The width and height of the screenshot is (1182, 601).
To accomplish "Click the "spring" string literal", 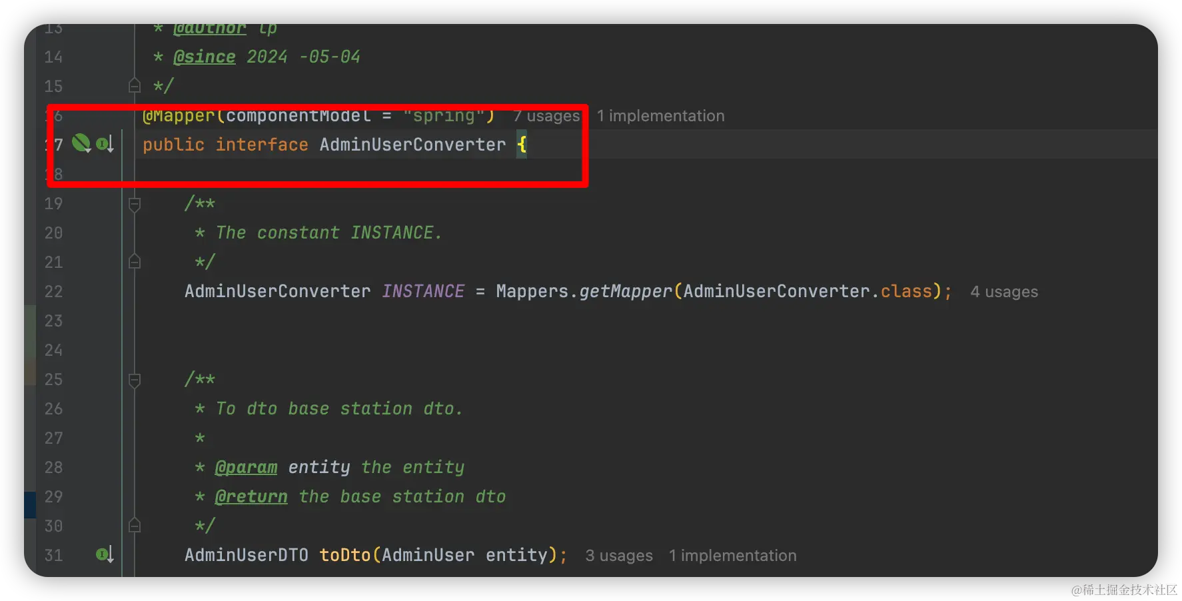I will coord(444,116).
